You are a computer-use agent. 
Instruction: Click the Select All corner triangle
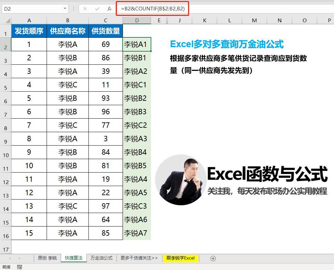click(8, 21)
